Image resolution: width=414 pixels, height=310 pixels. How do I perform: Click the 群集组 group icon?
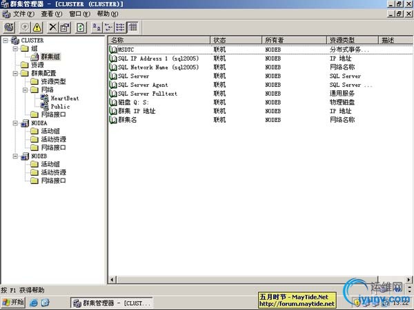pos(34,56)
